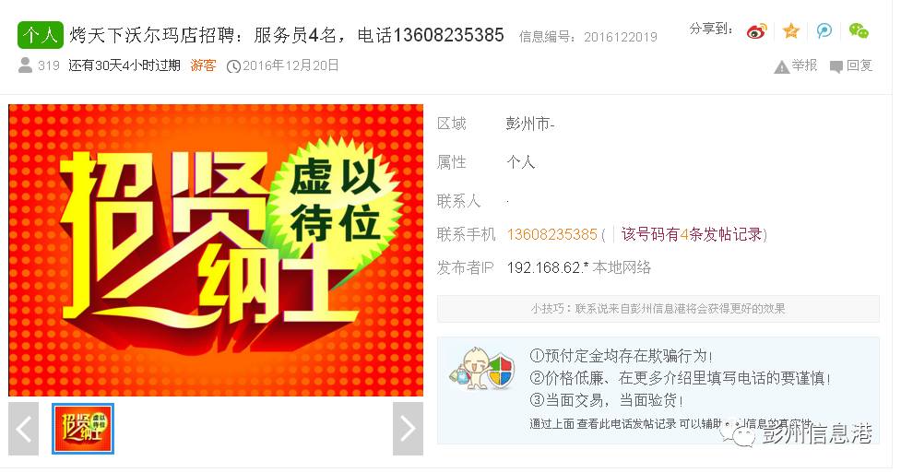Viewport: 901px width, 473px height.
Task: Open the post title about 烤天下沃尔玛店招聘
Action: point(287,35)
